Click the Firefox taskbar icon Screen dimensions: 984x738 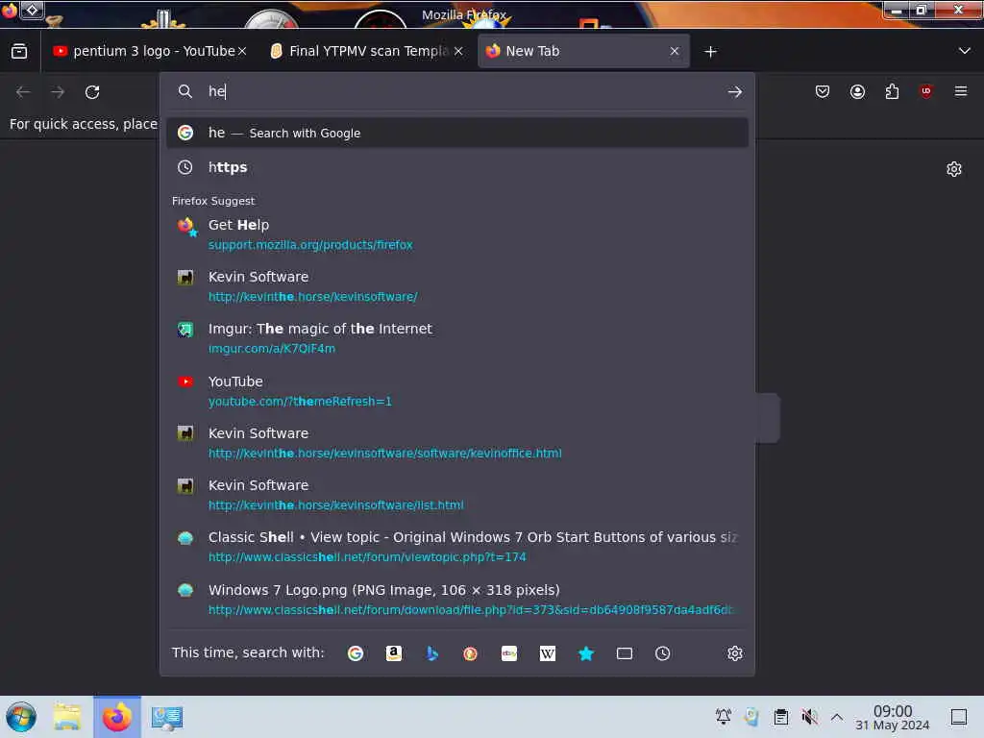116,717
